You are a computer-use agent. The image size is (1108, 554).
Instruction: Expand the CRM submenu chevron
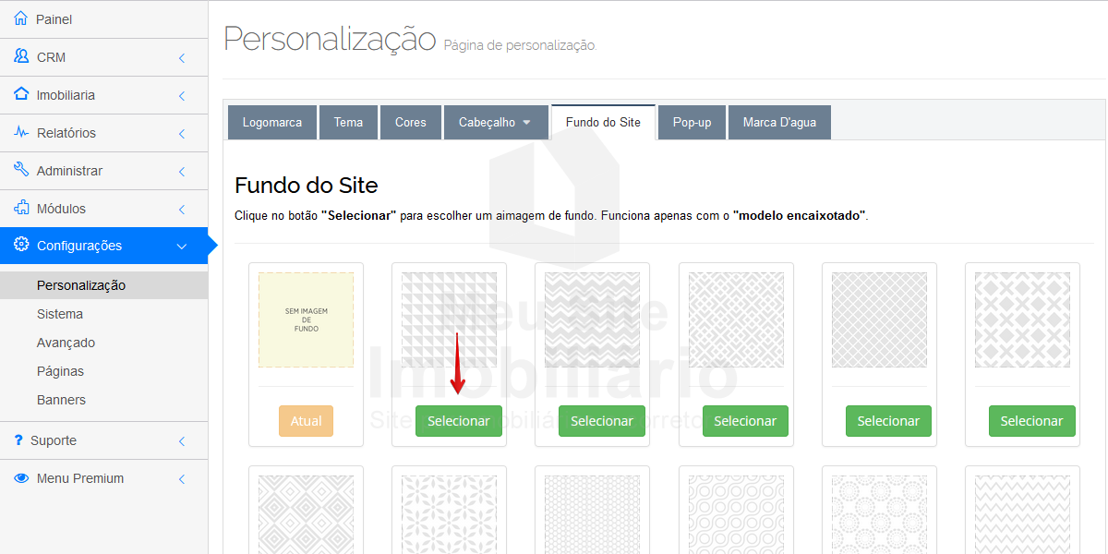[x=182, y=58]
